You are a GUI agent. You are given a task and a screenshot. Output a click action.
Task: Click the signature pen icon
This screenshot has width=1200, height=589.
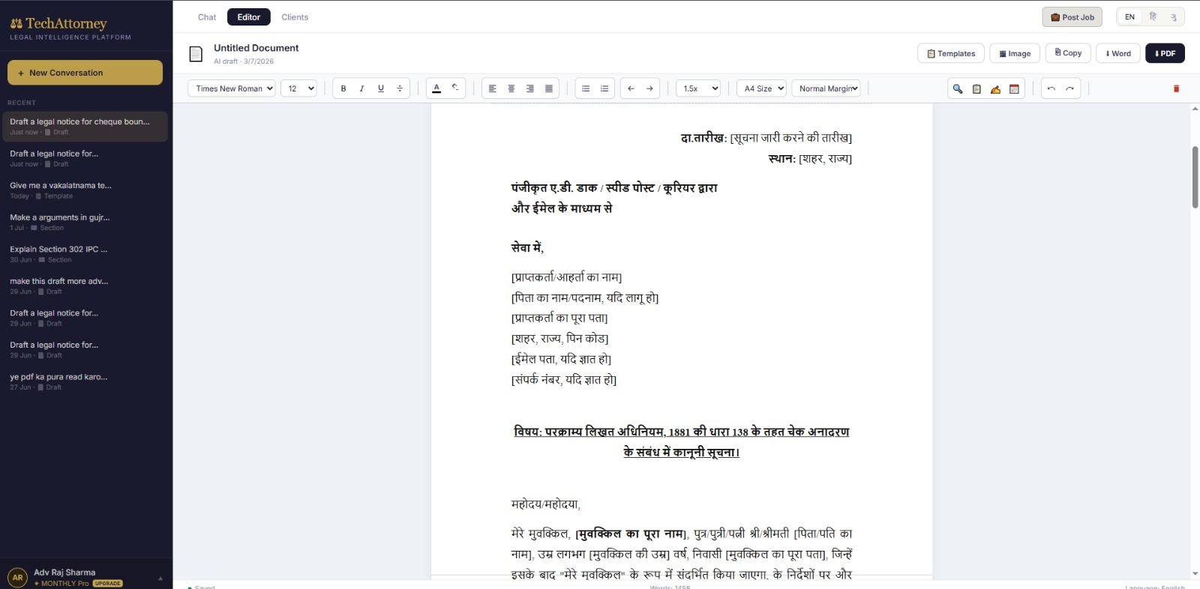(995, 88)
